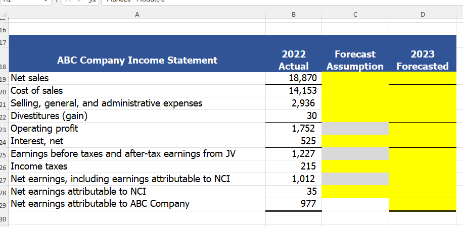Viewport: 463px width, 227px height.
Task: Click the 18,870 net sales value
Action: coord(294,78)
